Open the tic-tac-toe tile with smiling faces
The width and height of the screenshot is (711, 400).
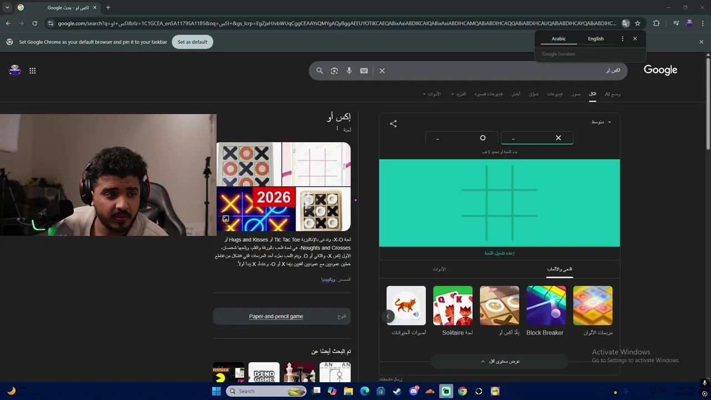(x=499, y=311)
